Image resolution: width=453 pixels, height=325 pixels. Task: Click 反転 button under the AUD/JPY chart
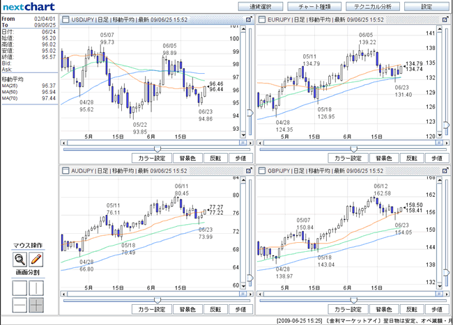pos(215,309)
